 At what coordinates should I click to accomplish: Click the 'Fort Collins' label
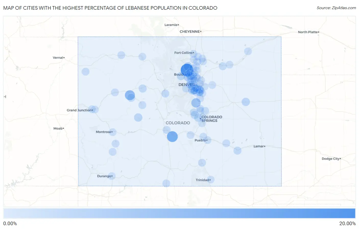coord(183,53)
